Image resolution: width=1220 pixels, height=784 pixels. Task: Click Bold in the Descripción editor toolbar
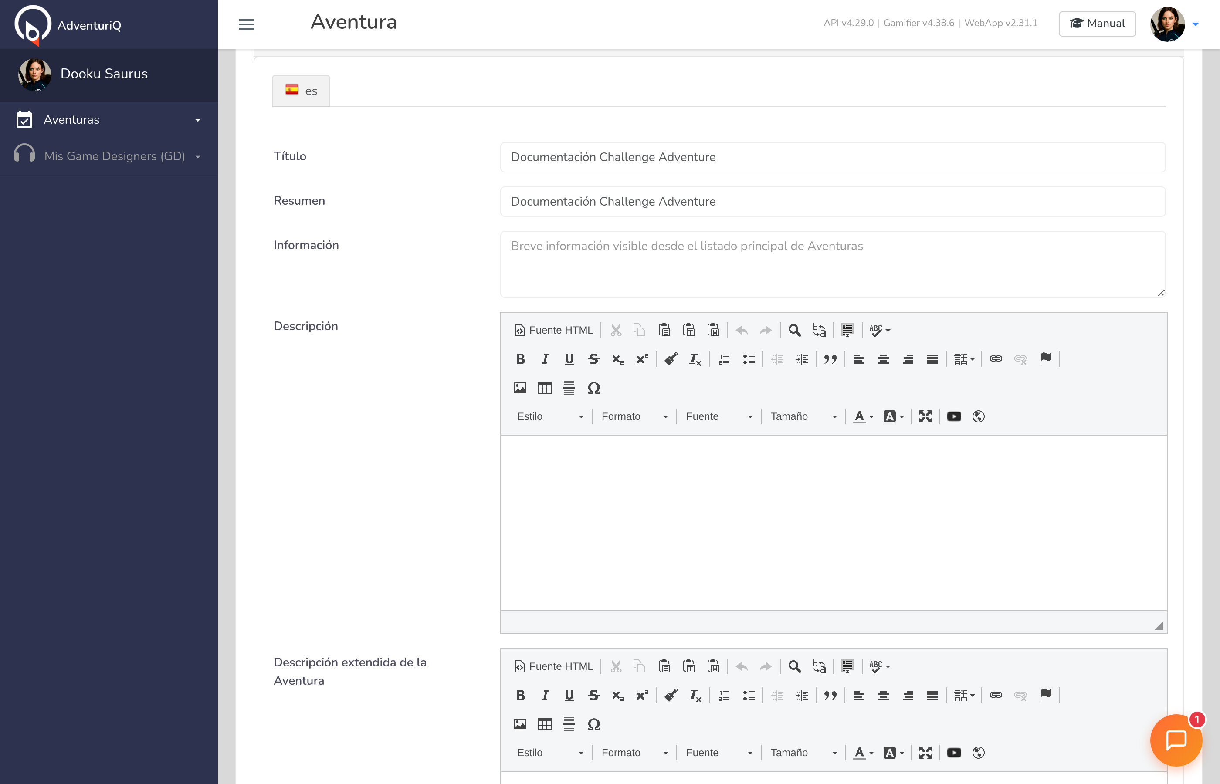click(520, 359)
